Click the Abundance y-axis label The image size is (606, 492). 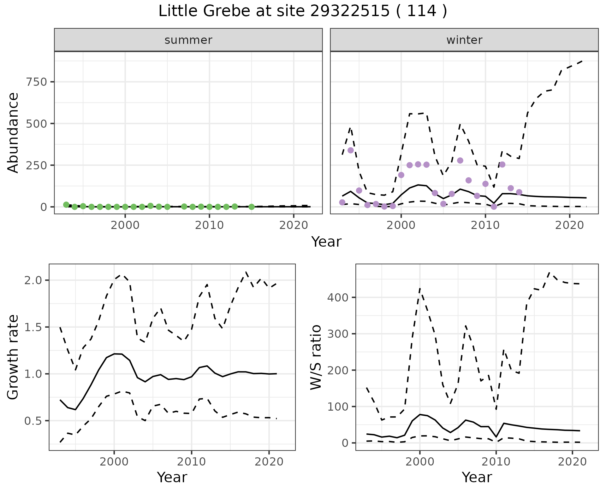click(13, 132)
